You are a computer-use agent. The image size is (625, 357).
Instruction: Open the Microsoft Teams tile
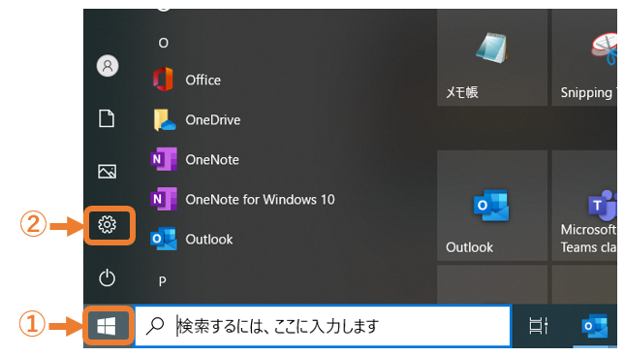click(584, 206)
